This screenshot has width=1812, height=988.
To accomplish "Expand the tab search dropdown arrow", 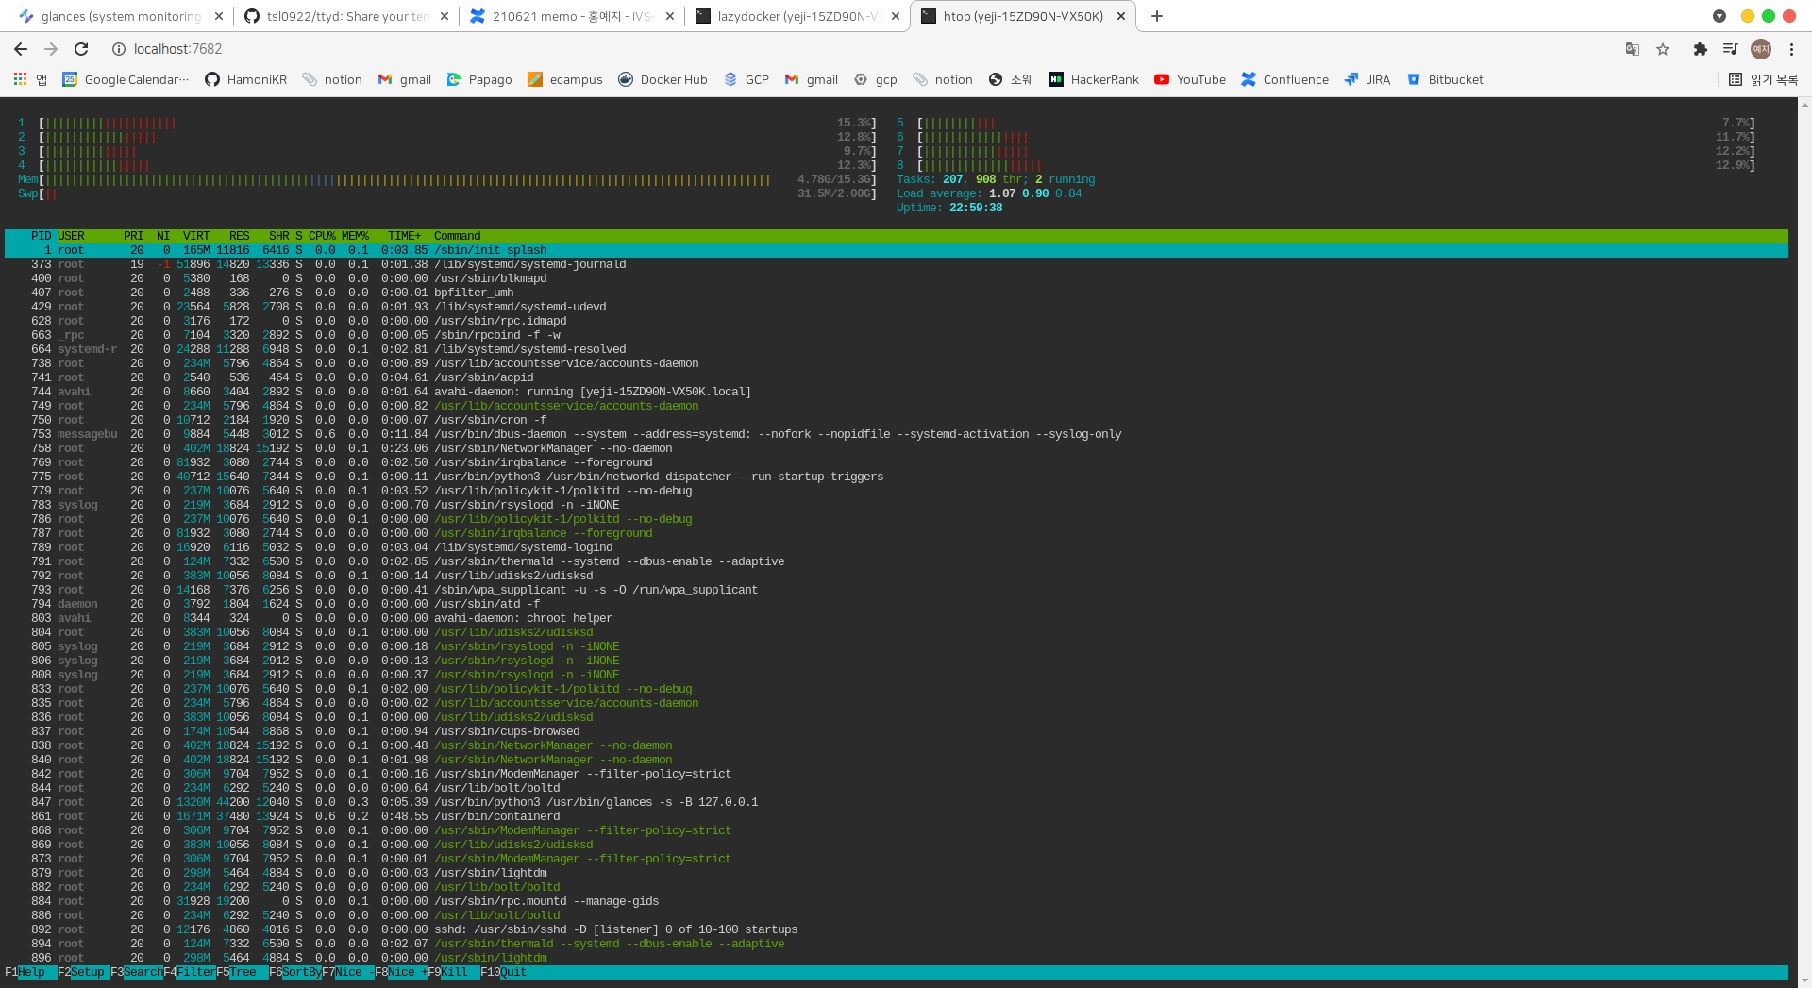I will tap(1720, 16).
